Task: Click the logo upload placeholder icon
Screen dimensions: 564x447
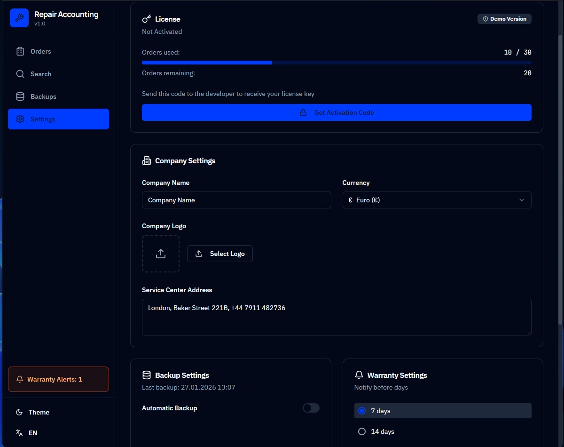Action: coord(160,253)
